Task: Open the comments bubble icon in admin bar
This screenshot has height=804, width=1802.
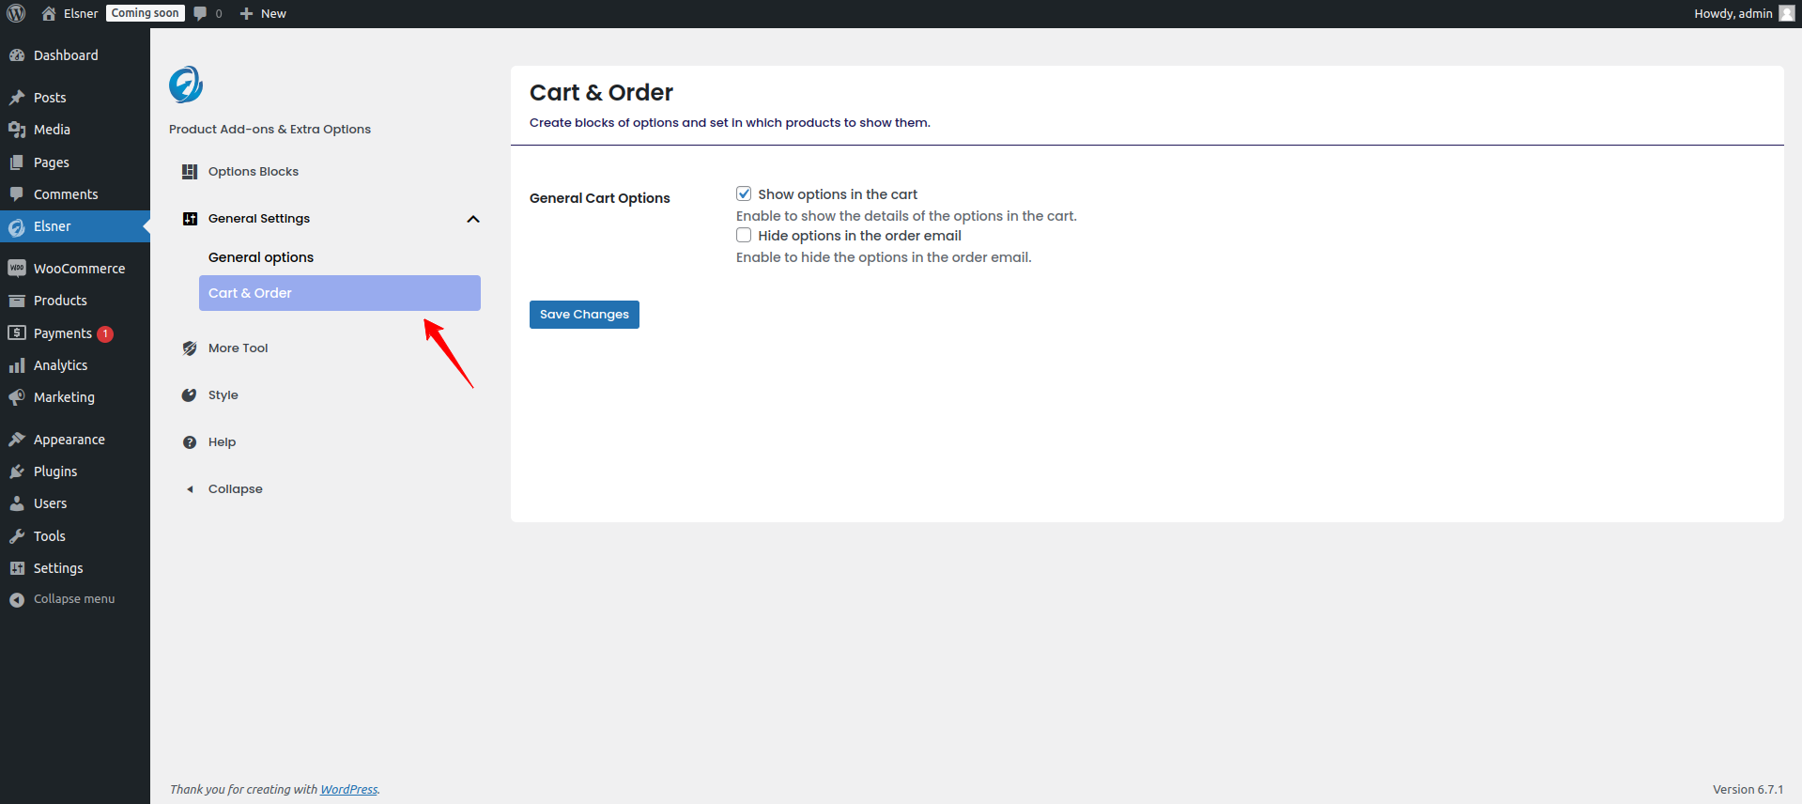Action: pyautogui.click(x=200, y=13)
